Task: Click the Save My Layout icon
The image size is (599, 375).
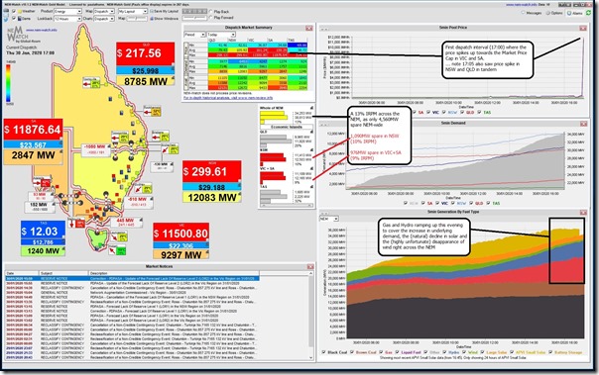Action: click(x=152, y=12)
